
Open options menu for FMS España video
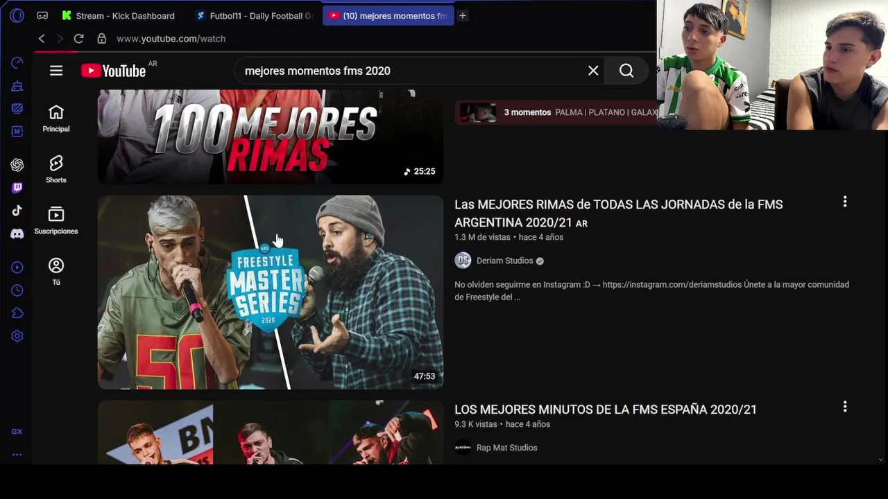(x=845, y=407)
